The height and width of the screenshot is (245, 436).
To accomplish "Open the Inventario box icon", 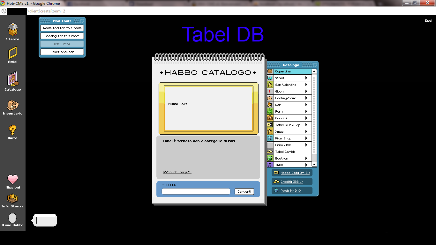I will [13, 105].
